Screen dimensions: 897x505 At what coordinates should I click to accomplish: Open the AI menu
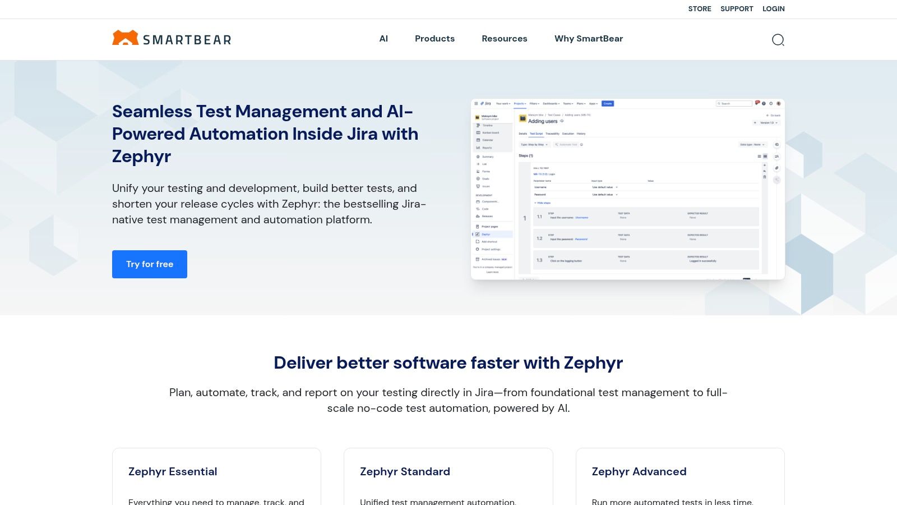pyautogui.click(x=383, y=39)
